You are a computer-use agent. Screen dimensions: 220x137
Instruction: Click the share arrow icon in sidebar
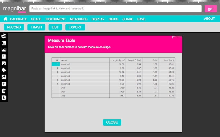point(4,77)
